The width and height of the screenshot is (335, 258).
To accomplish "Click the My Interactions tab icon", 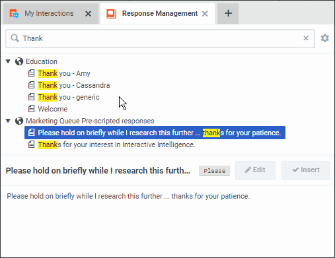I will tap(14, 14).
